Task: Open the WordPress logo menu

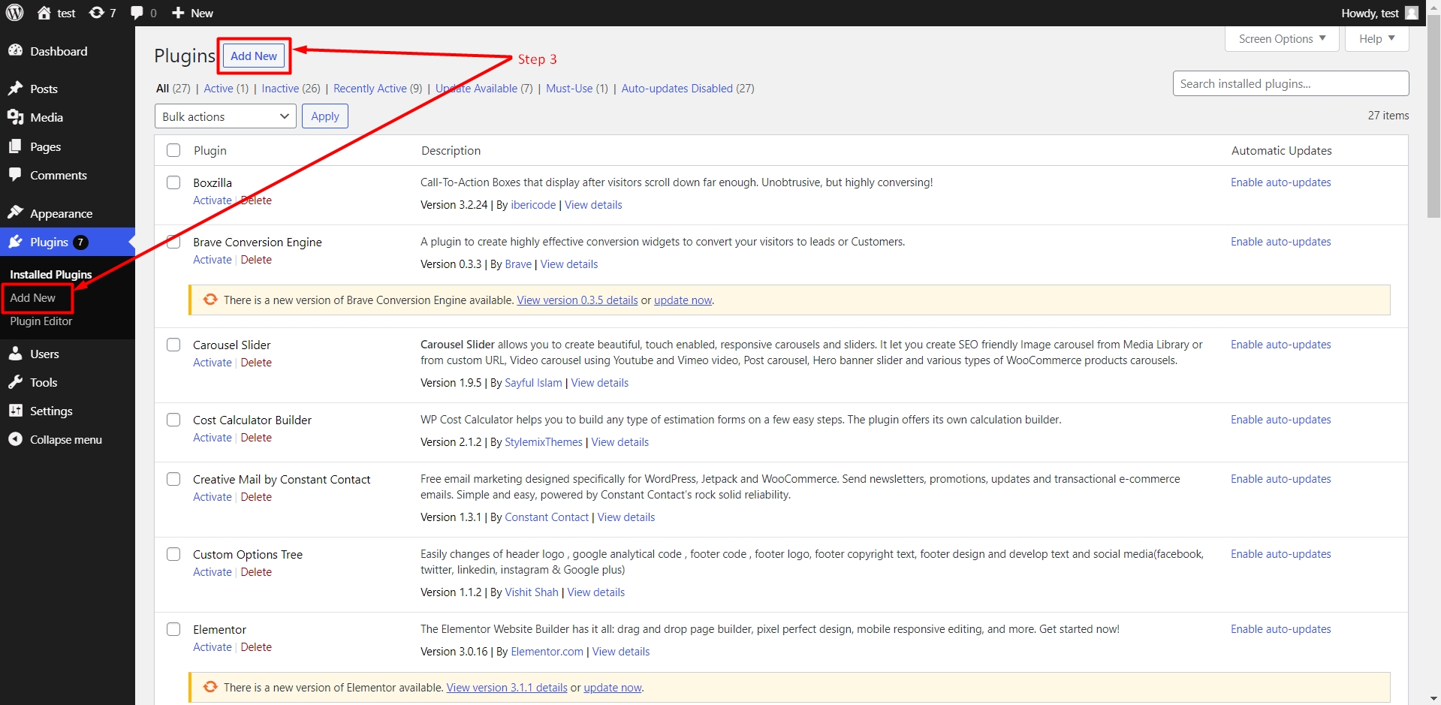Action: tap(15, 13)
